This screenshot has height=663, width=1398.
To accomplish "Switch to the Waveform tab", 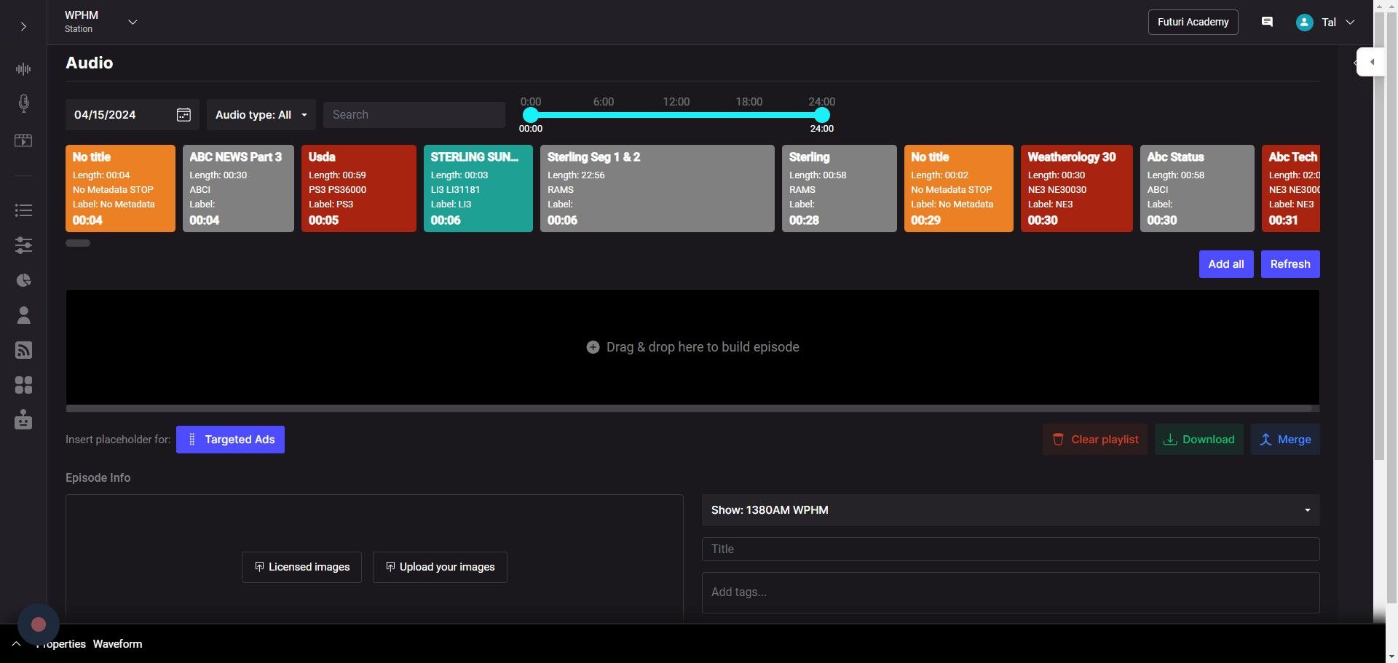I will [x=117, y=644].
